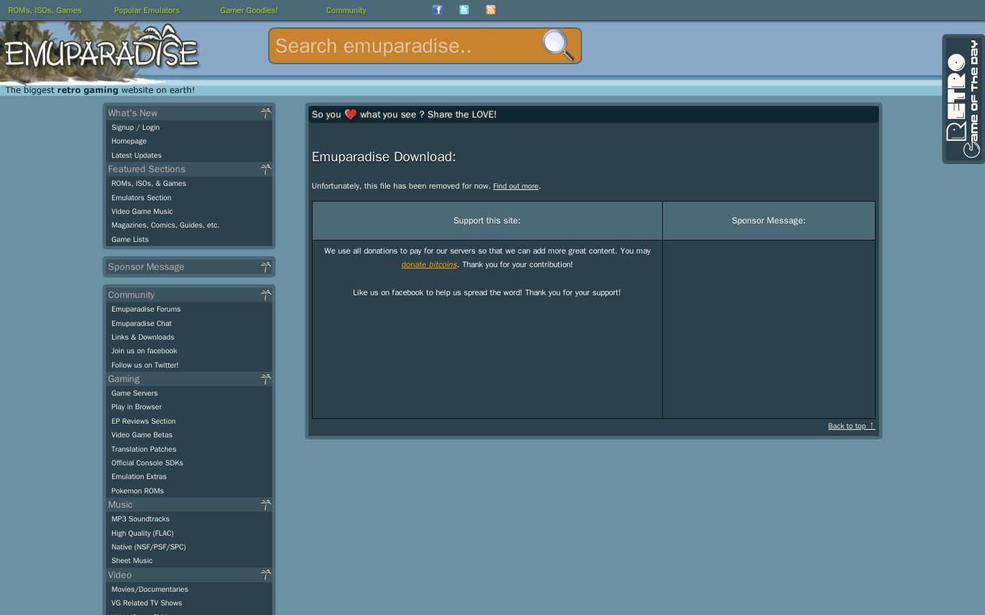Click Join us on facebook
Image resolution: width=985 pixels, height=615 pixels.
[144, 351]
